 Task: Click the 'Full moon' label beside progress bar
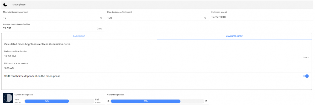(98, 101)
